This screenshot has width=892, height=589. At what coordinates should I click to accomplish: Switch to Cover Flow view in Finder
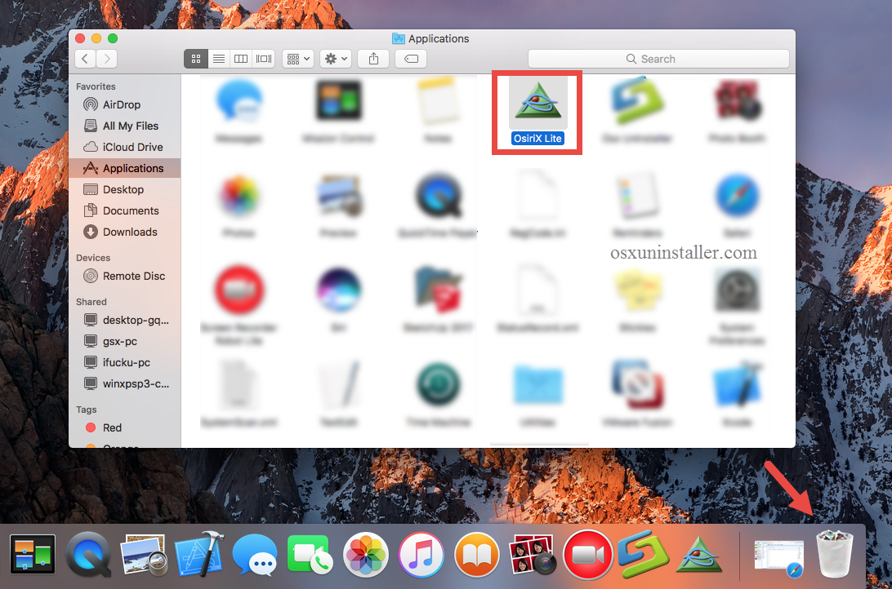click(x=263, y=58)
